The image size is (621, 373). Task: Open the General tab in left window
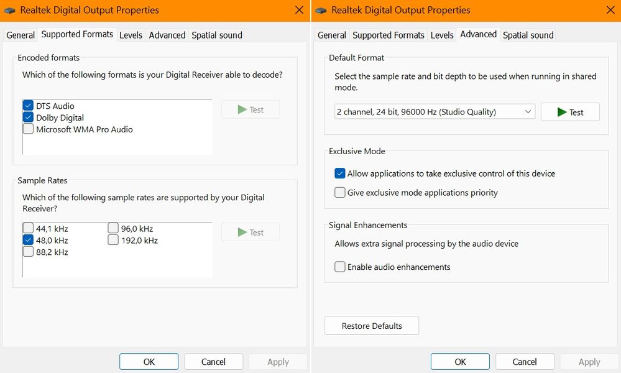coord(21,35)
